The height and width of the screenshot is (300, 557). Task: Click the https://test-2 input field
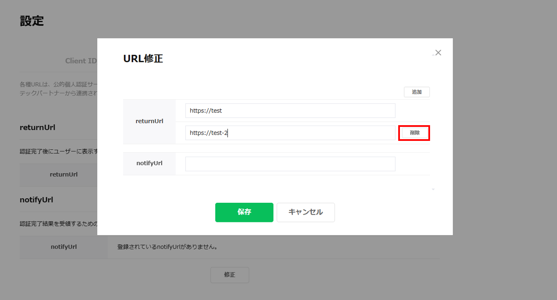[x=290, y=133]
